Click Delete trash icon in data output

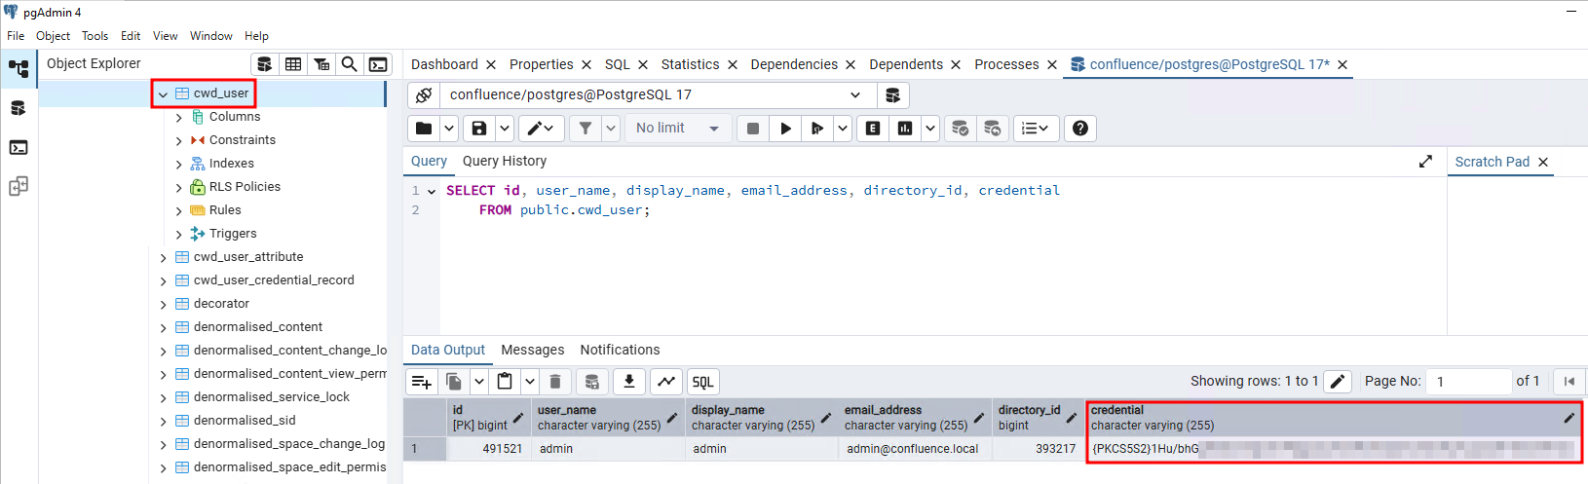point(555,382)
